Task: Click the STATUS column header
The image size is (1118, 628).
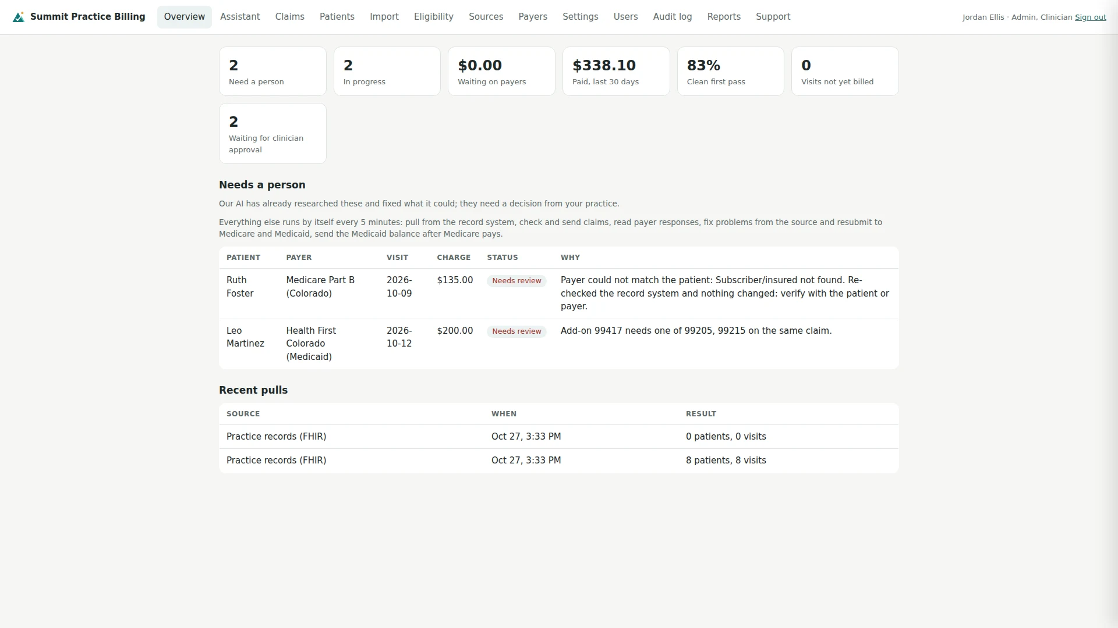Action: 503,258
